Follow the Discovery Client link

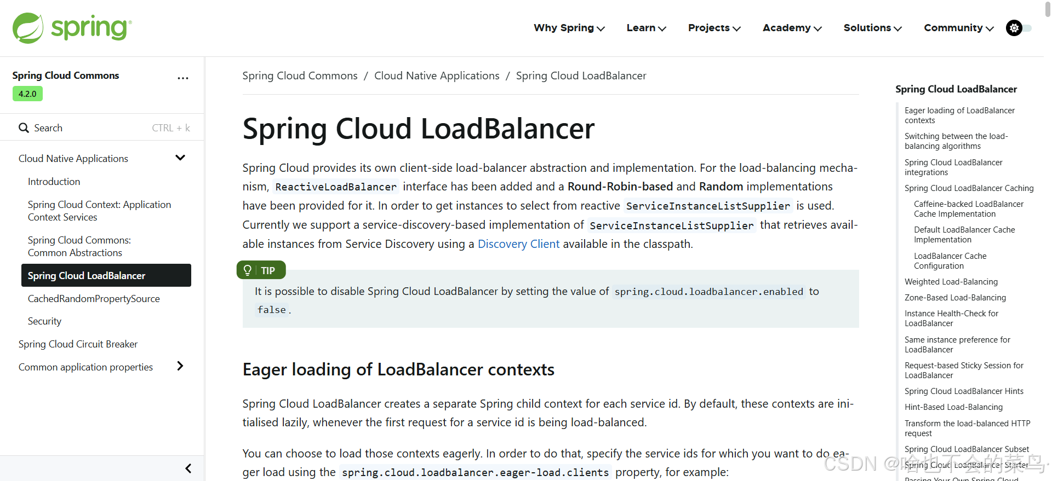(x=518, y=244)
